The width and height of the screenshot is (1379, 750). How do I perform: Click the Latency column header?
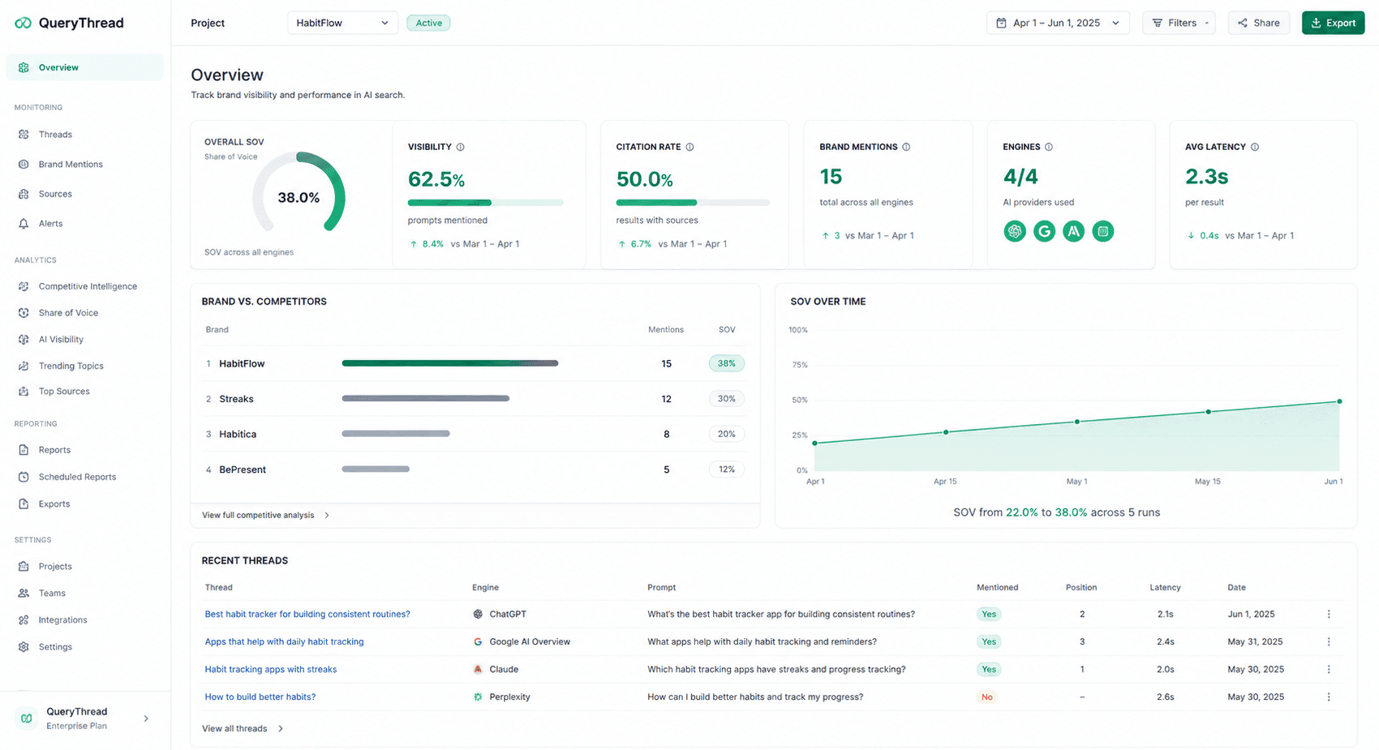pyautogui.click(x=1165, y=588)
